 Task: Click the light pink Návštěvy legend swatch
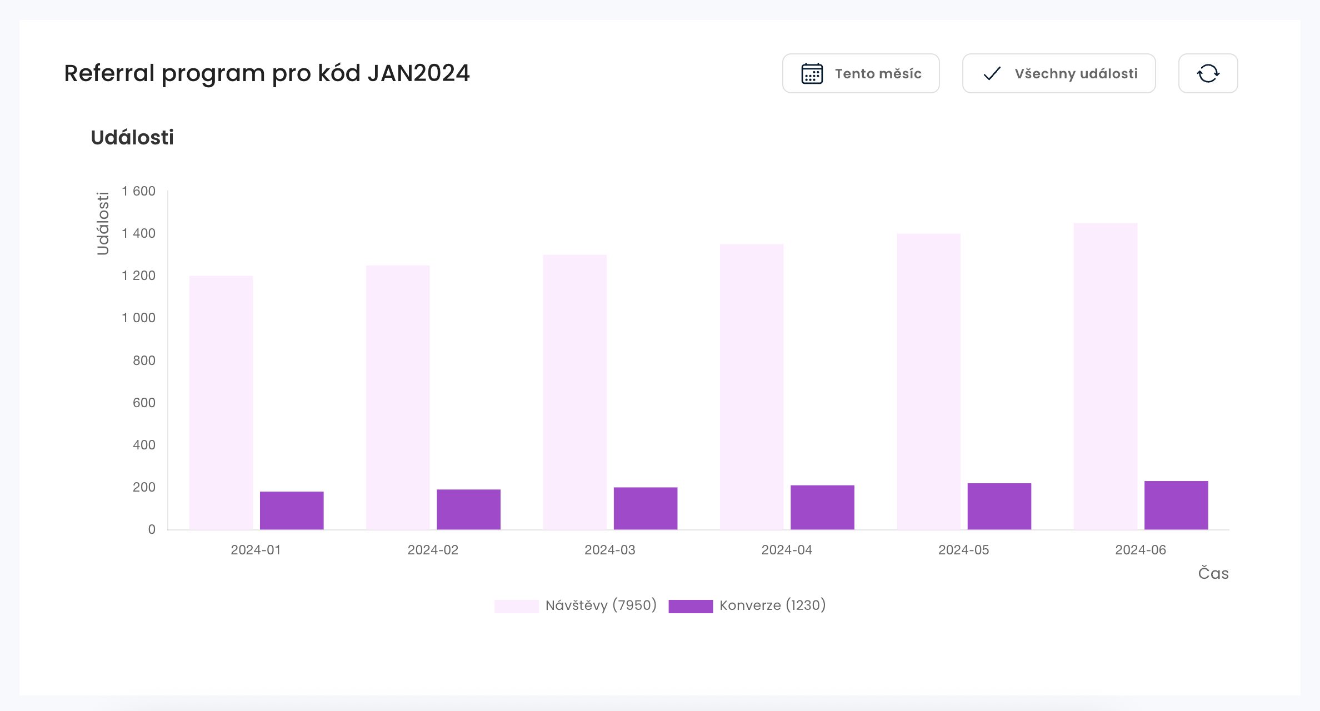pos(516,606)
